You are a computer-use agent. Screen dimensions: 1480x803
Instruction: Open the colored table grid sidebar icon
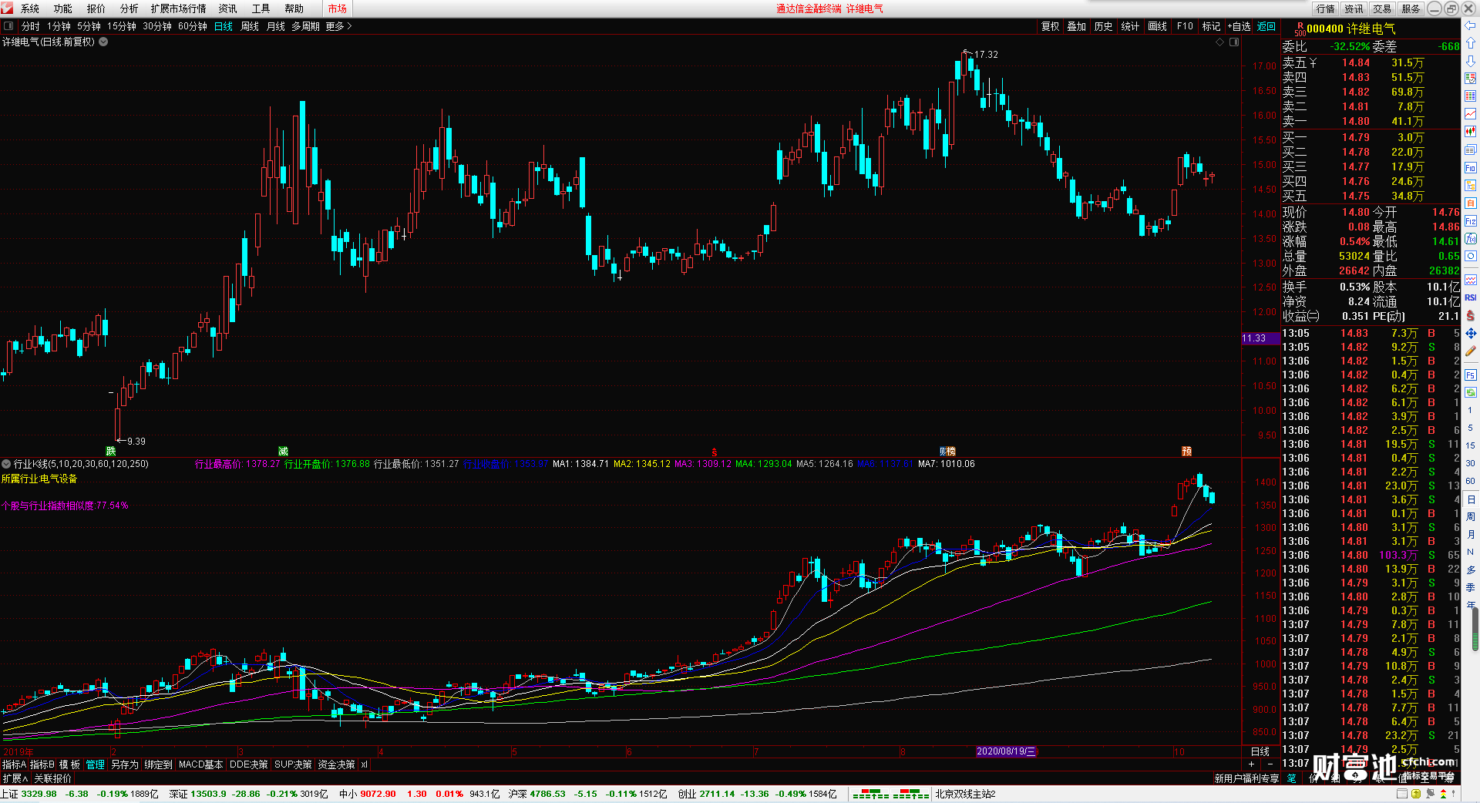coord(1470,96)
